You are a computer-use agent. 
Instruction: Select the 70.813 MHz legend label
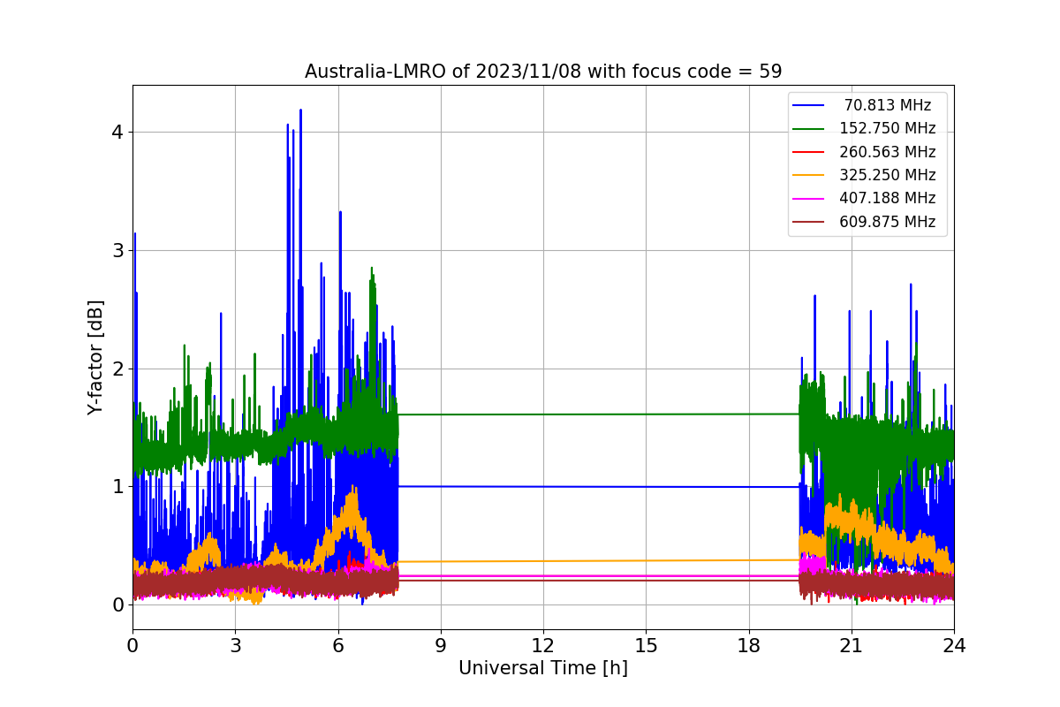(x=888, y=105)
